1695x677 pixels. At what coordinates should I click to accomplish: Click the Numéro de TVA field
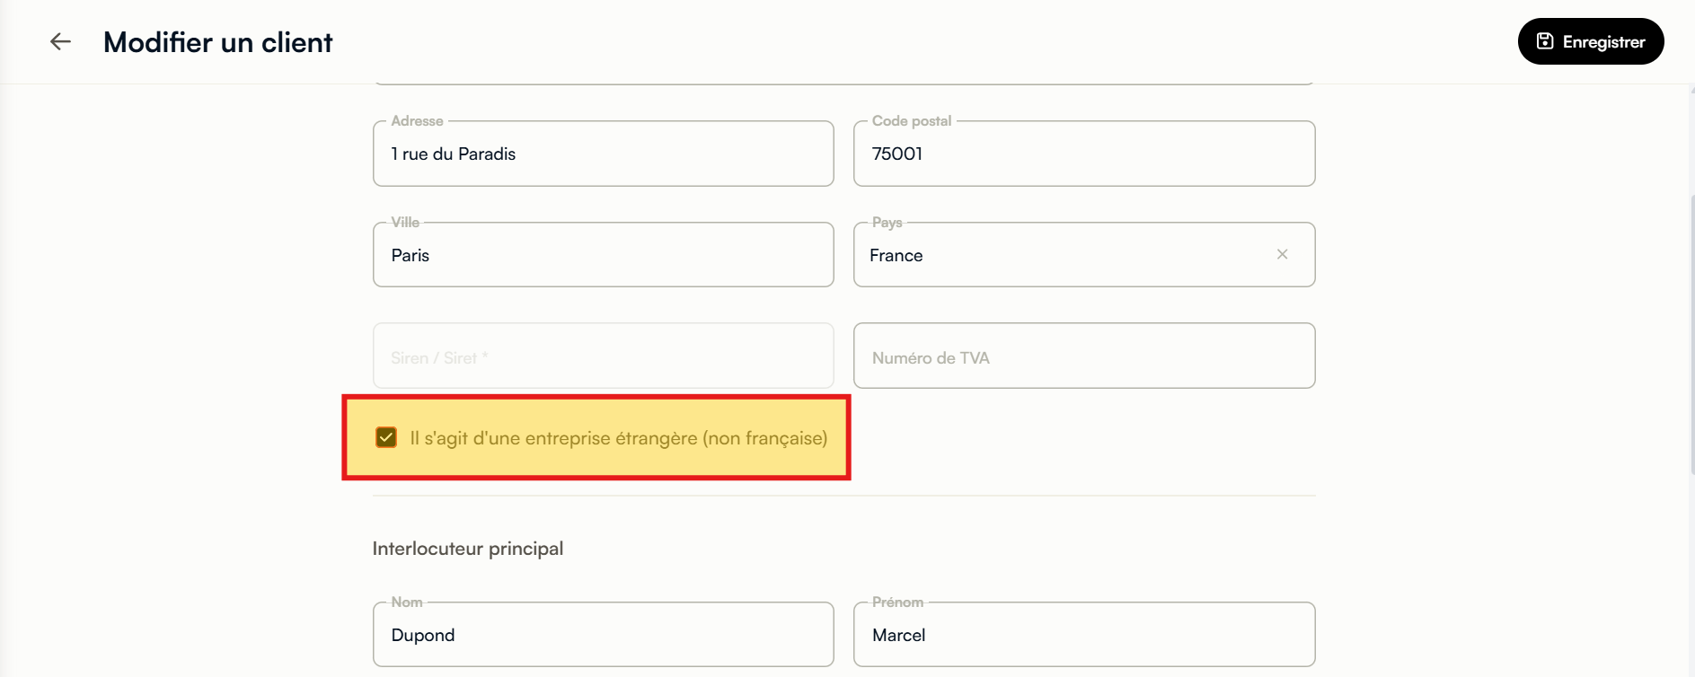[x=1084, y=356]
